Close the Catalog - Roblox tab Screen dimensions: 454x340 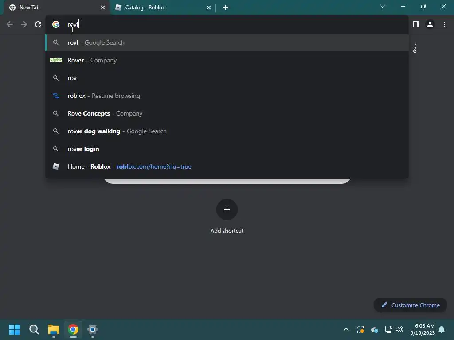point(209,8)
